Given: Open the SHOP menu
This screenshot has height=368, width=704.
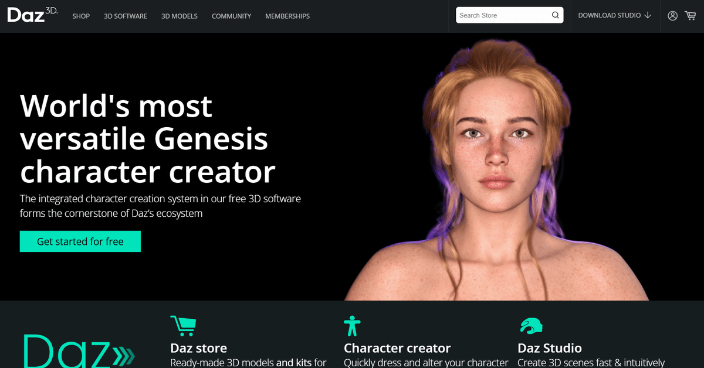Looking at the screenshot, I should tap(81, 16).
